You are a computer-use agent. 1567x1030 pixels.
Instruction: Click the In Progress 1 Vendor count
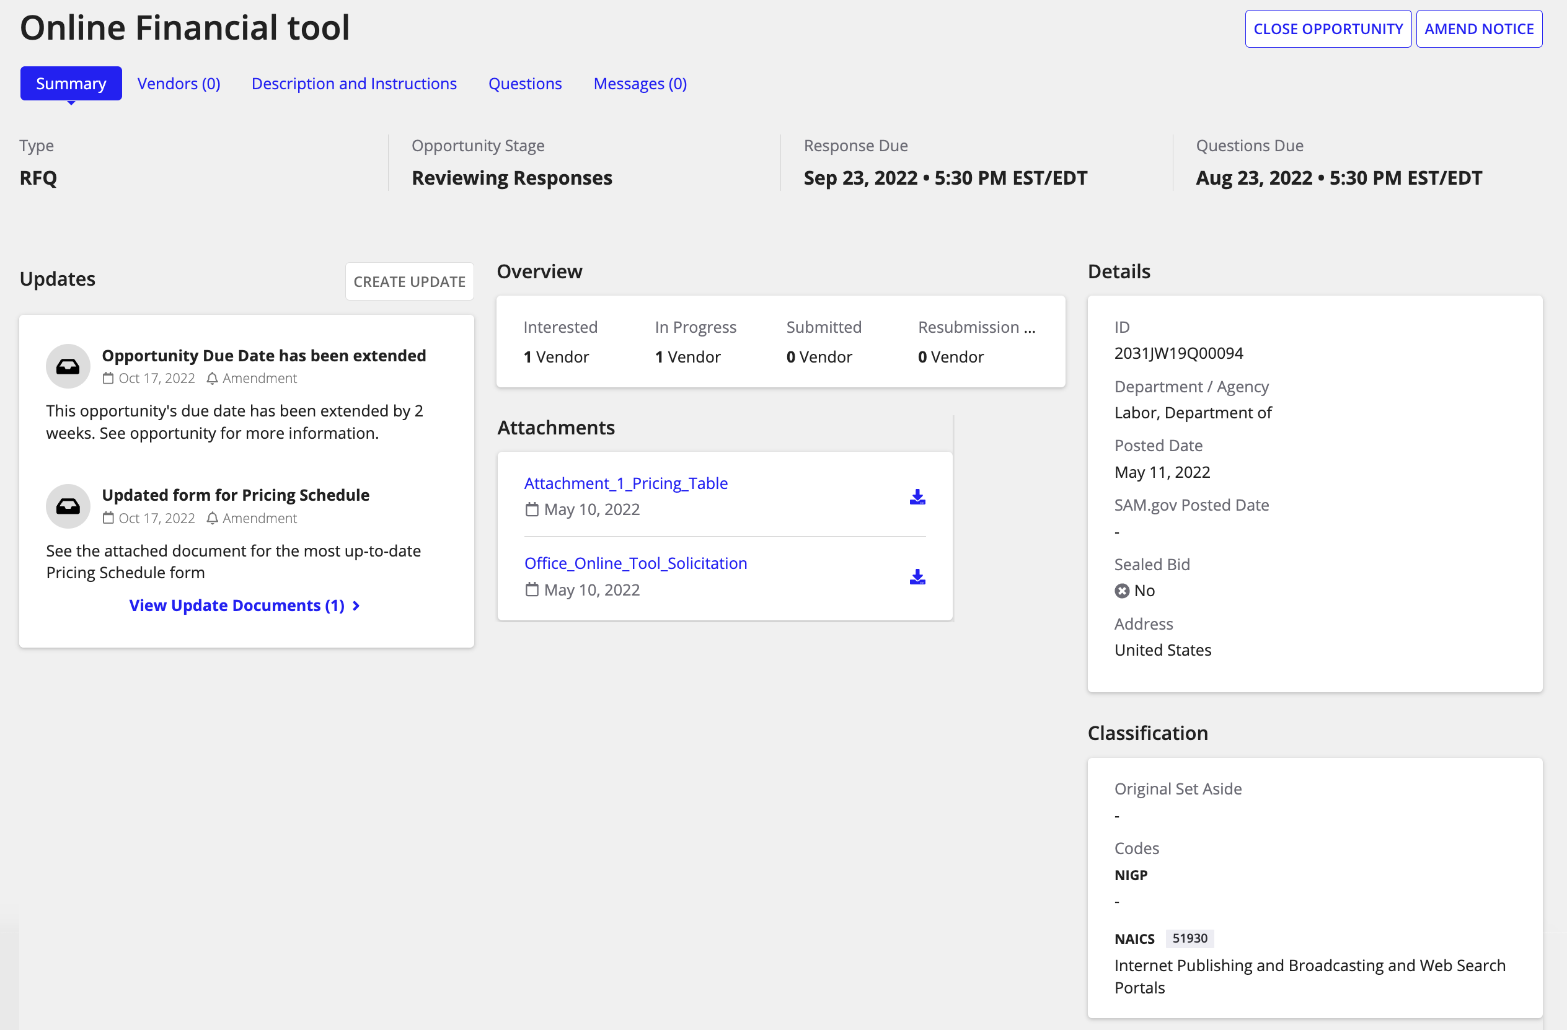pos(688,357)
